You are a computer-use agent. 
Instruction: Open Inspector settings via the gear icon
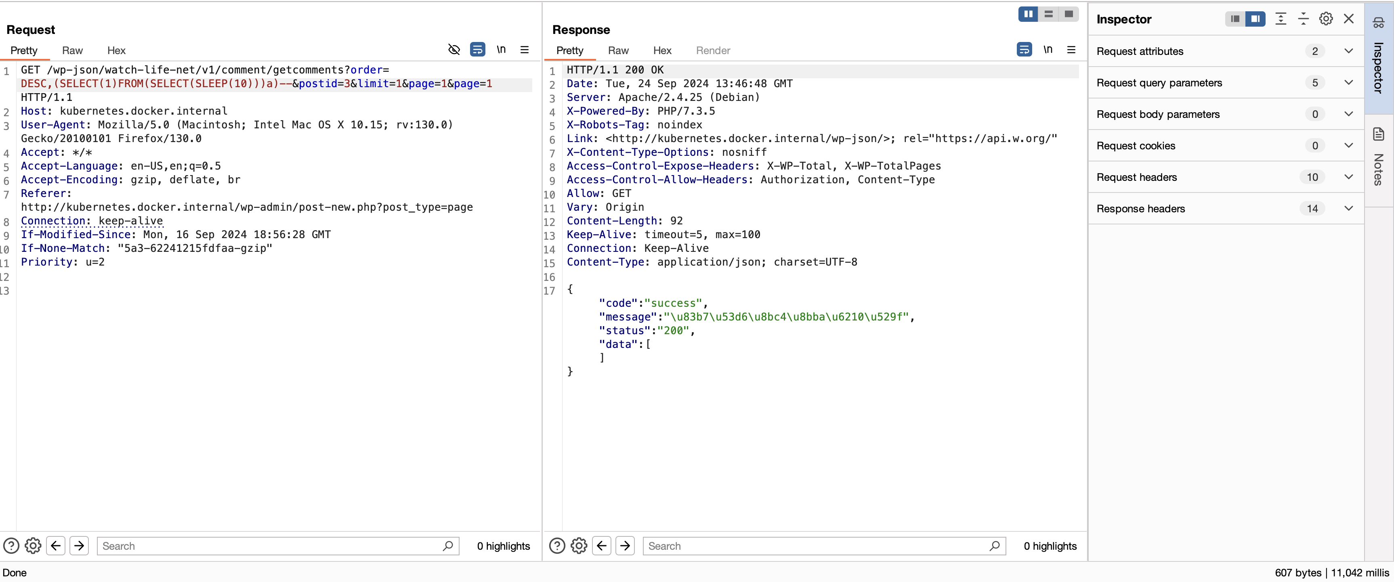click(1325, 19)
